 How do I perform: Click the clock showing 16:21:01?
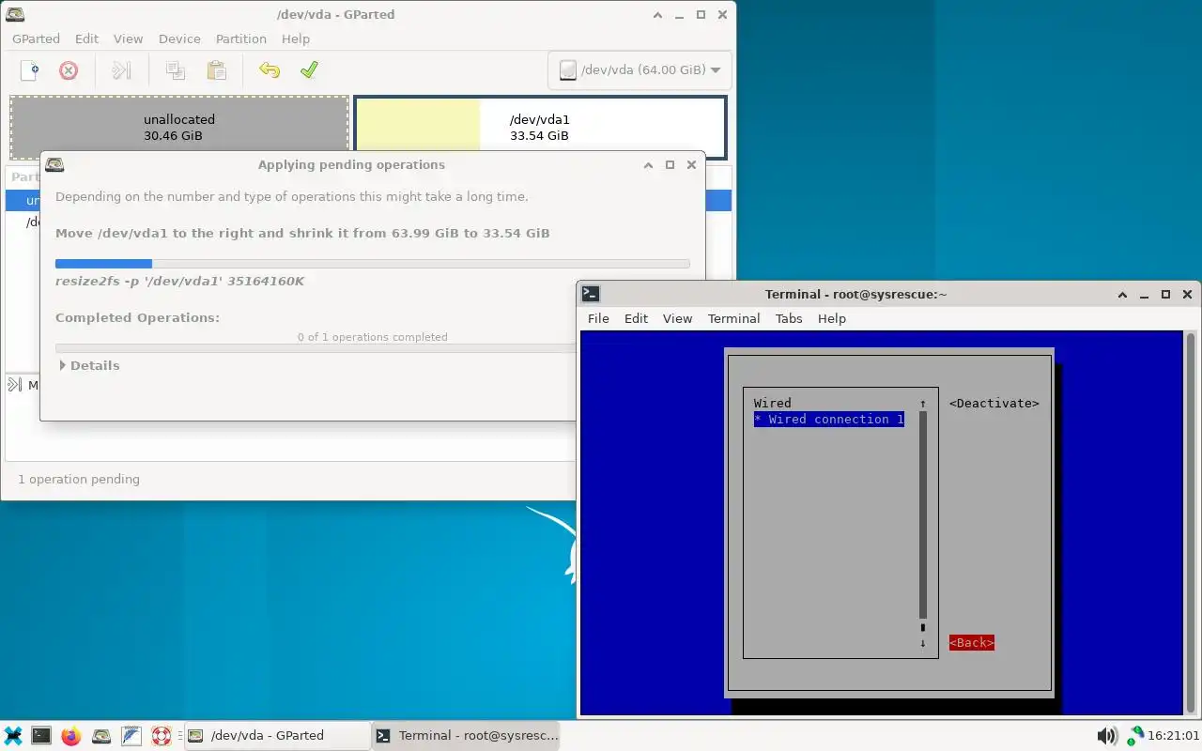pos(1174,736)
